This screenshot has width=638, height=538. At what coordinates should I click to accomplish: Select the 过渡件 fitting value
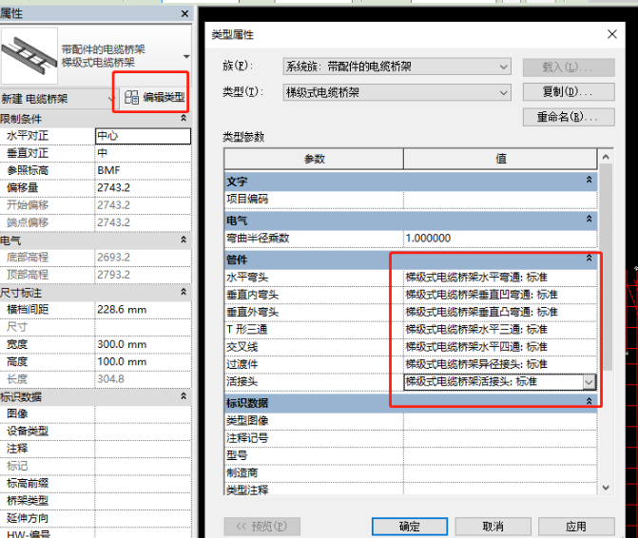(x=500, y=364)
